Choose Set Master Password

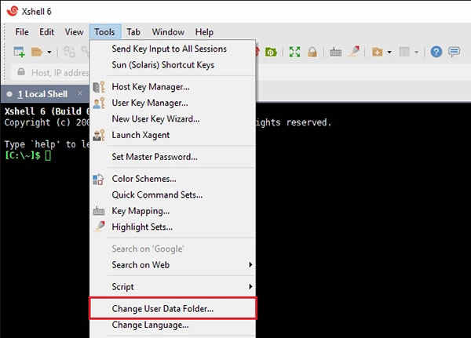click(x=173, y=157)
